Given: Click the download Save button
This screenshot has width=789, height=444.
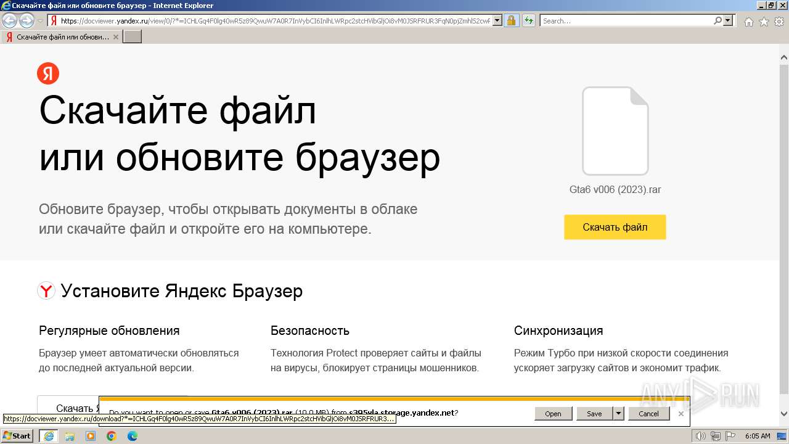Looking at the screenshot, I should click(594, 414).
